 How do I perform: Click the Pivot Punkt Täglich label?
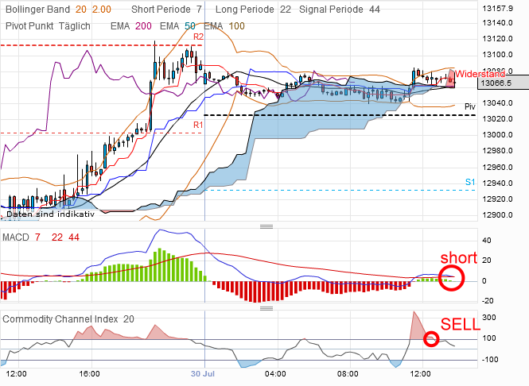pyautogui.click(x=48, y=26)
